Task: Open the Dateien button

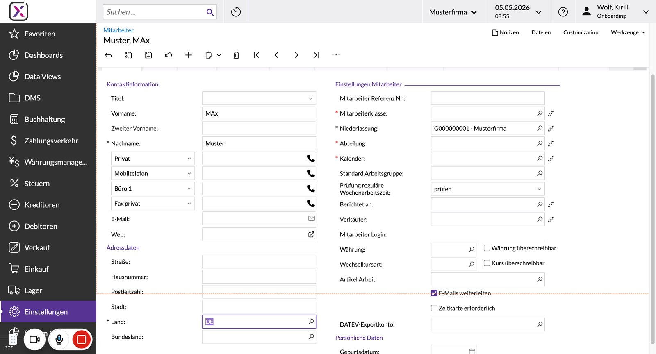Action: (541, 32)
